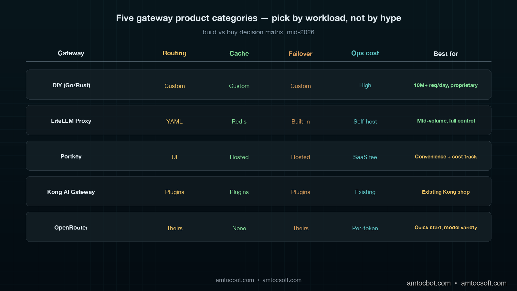Viewport: 517px width, 291px height.
Task: Click 'Custom' in DIY row's Cache column
Action: (x=239, y=86)
